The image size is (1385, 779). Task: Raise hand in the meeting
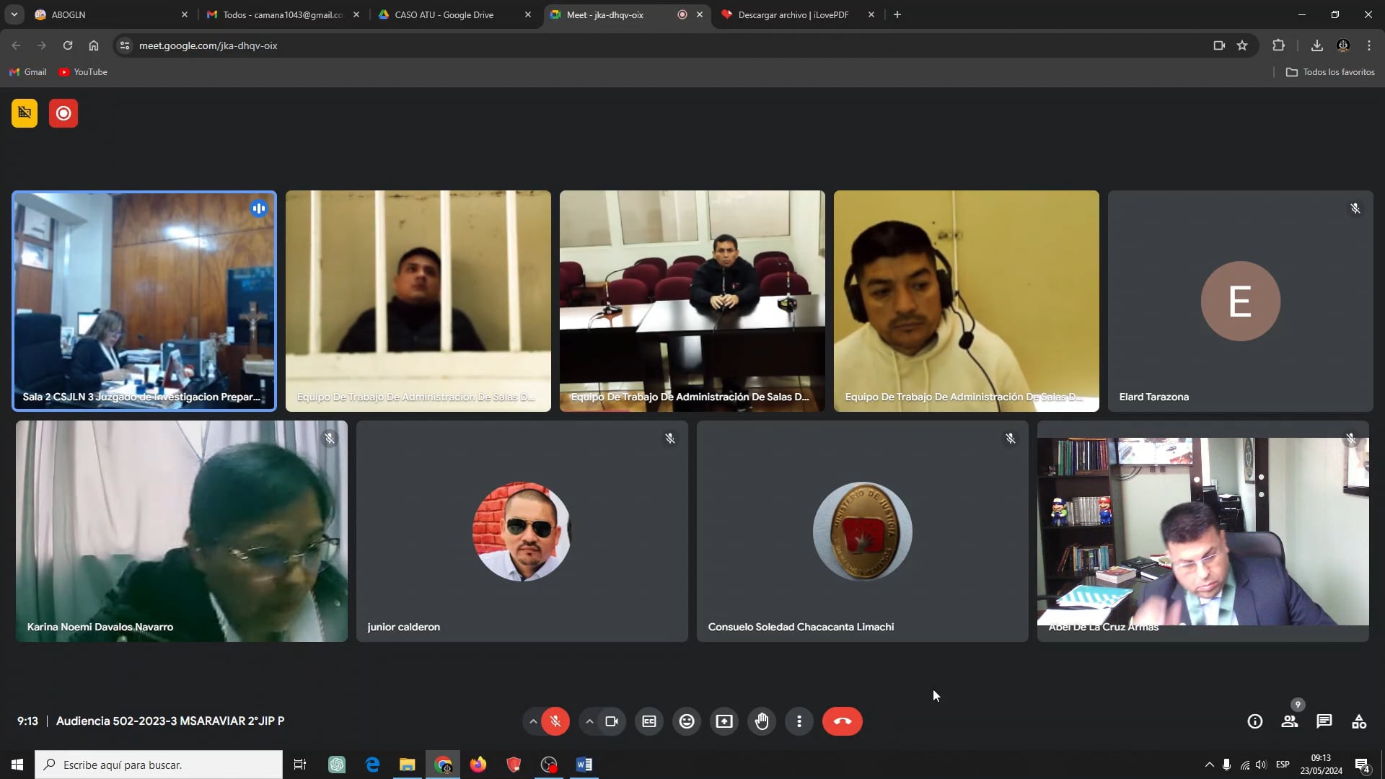click(x=762, y=721)
